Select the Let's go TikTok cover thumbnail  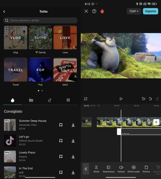(10, 141)
